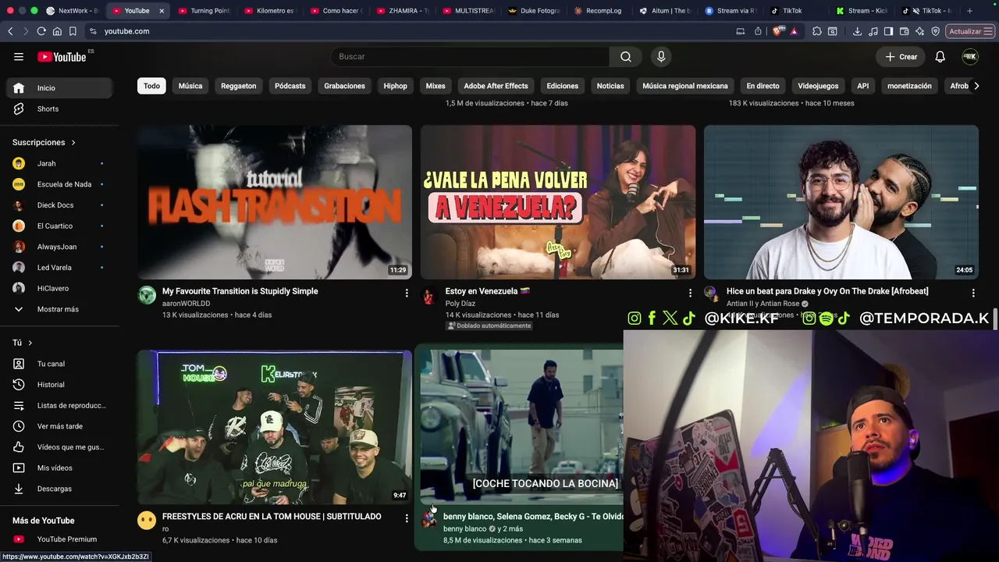This screenshot has height=562, width=999.
Task: Open options for Freestyles de Acru video
Action: click(x=407, y=518)
